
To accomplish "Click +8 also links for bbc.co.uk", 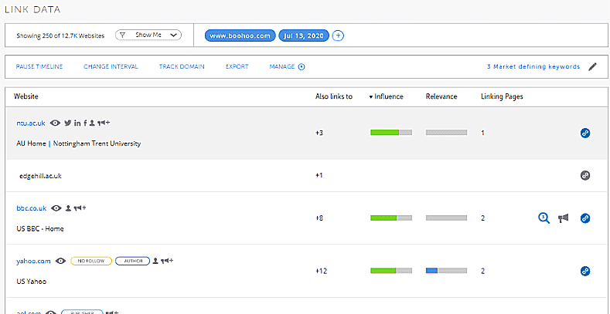I will [319, 218].
